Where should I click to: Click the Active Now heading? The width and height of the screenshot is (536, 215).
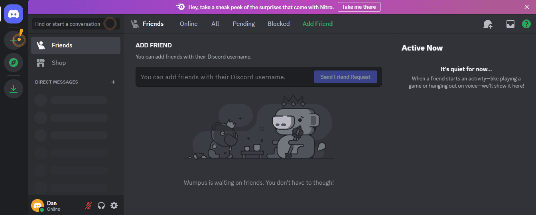click(422, 48)
